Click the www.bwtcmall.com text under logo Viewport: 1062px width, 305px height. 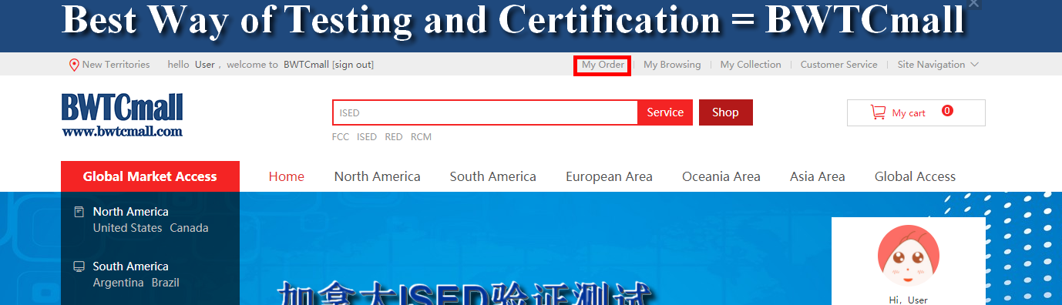point(123,131)
